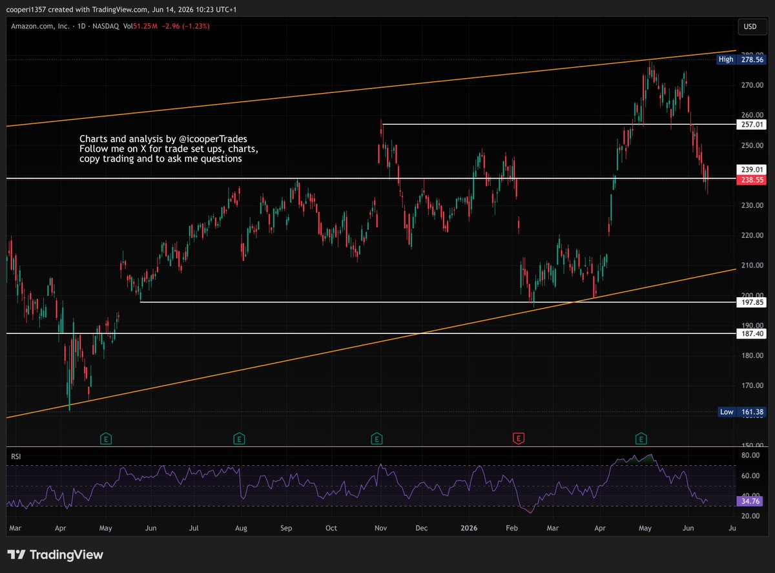Screen dimensions: 775x573
Task: Click the 20.00 RSI axis tick
Action: tap(752, 516)
